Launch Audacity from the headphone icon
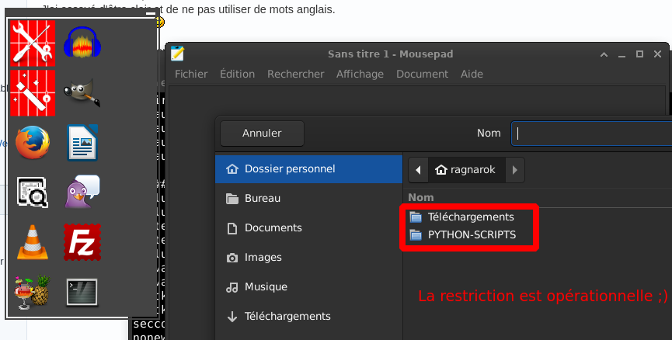The height and width of the screenshot is (340, 672). coord(82,43)
